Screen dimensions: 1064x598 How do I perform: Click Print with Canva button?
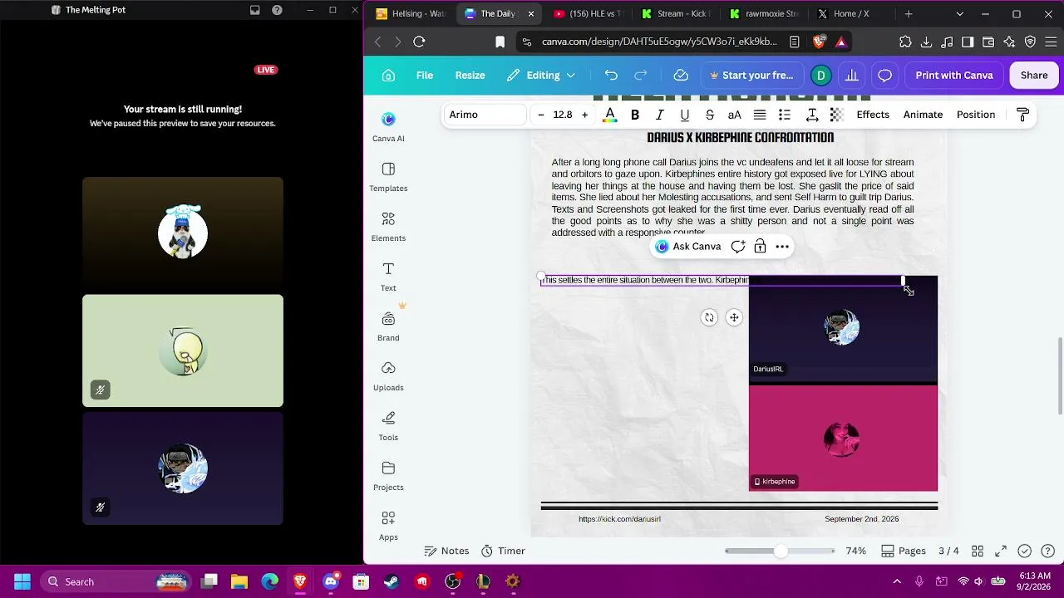pos(954,76)
